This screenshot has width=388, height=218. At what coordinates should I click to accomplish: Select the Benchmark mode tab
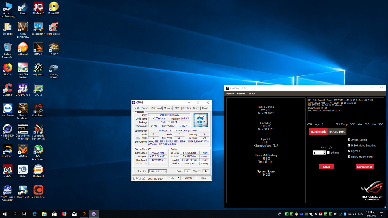318,132
